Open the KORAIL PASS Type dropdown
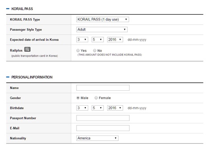 coord(103,19)
